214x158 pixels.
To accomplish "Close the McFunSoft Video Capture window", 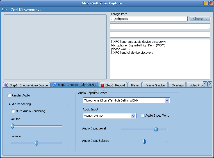I will click(x=211, y=3).
